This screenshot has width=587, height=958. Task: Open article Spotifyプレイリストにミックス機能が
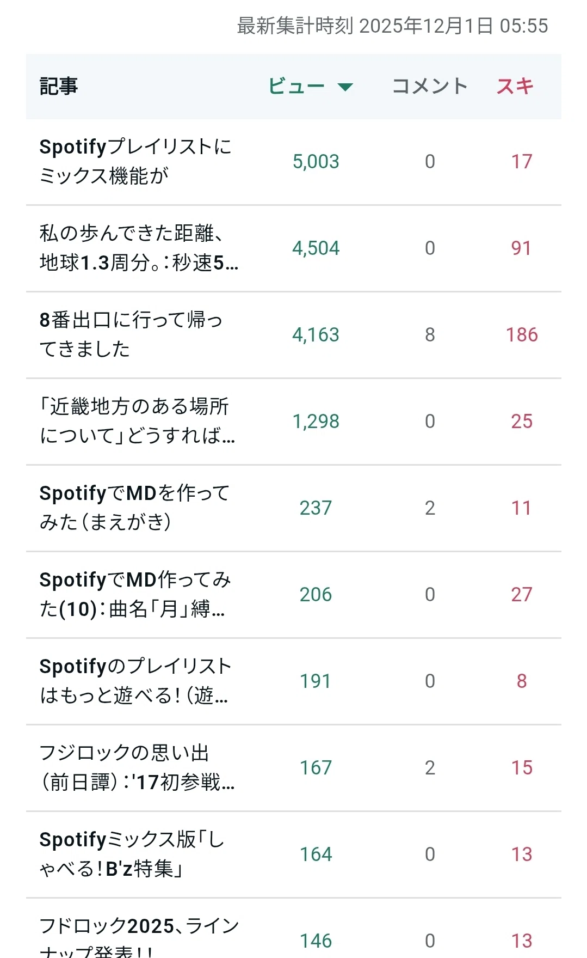pyautogui.click(x=135, y=161)
